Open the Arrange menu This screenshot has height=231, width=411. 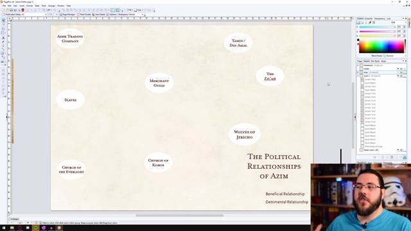(51, 6)
